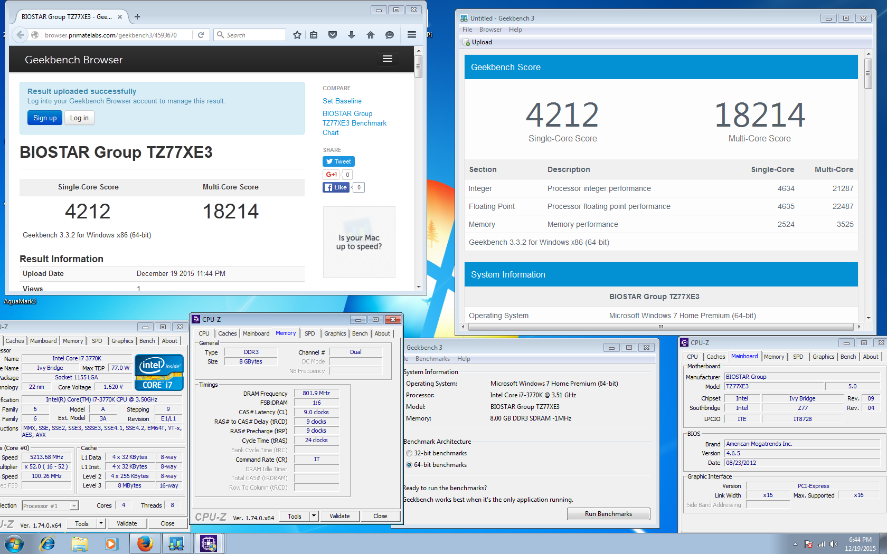Launch Internet Explorer from taskbar

[x=48, y=543]
